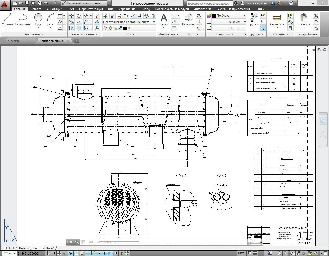
Task: Toggle the layer freeze sun icon
Action: [110, 28]
